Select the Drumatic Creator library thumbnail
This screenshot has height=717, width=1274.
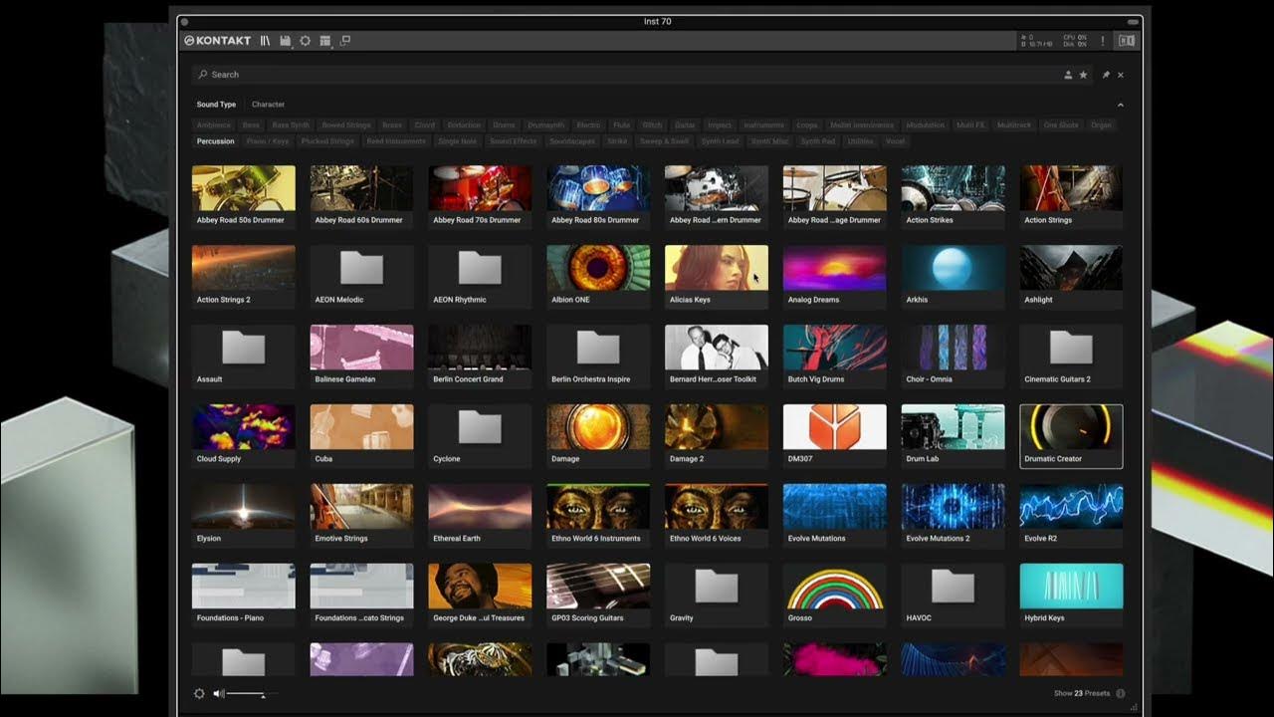click(x=1071, y=428)
